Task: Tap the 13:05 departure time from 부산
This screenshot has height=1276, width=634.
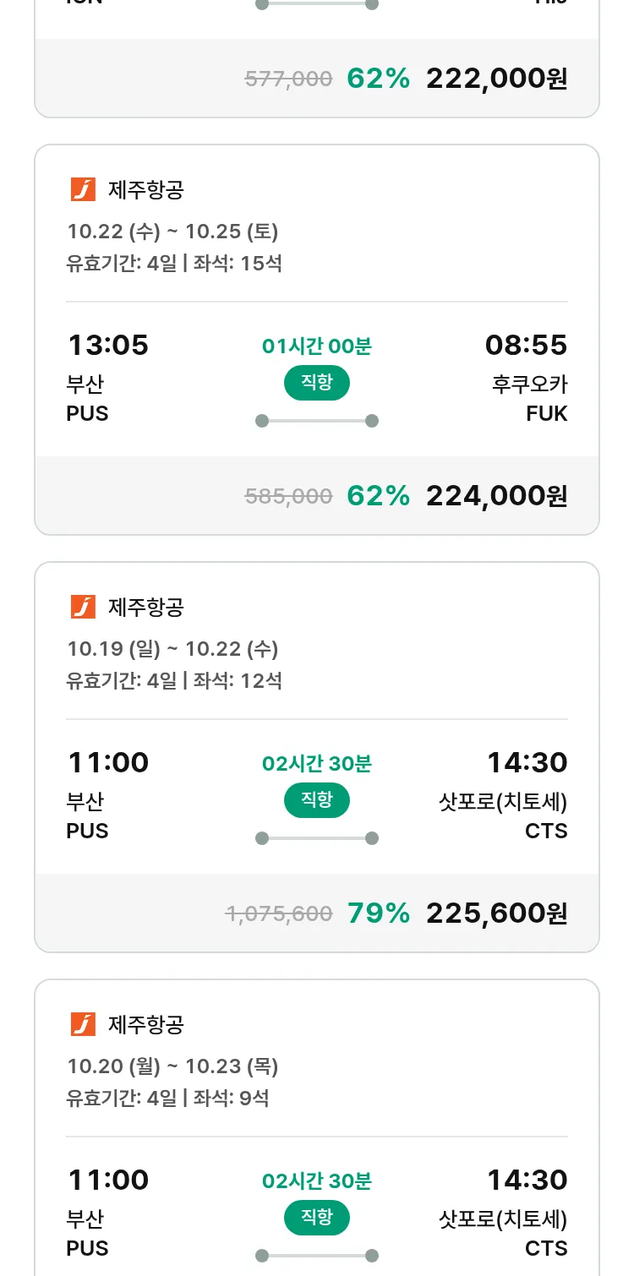Action: 107,346
